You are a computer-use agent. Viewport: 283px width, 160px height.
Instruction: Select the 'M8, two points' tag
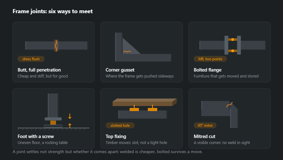click(x=210, y=59)
